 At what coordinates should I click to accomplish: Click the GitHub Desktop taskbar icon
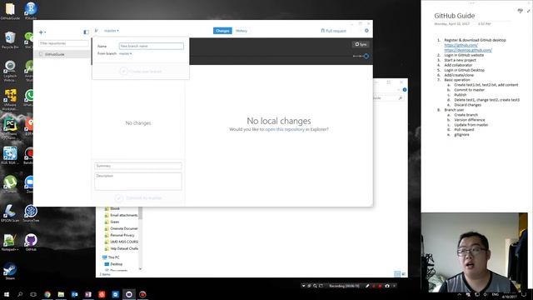tap(129, 294)
